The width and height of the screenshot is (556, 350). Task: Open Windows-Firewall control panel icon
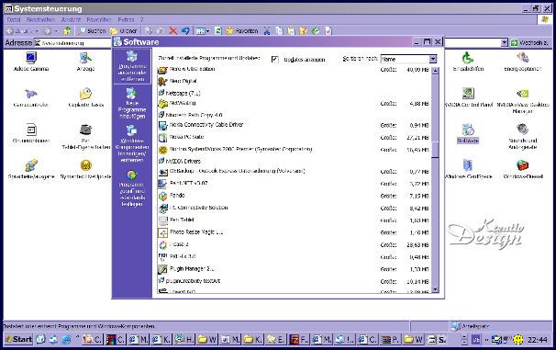click(523, 170)
